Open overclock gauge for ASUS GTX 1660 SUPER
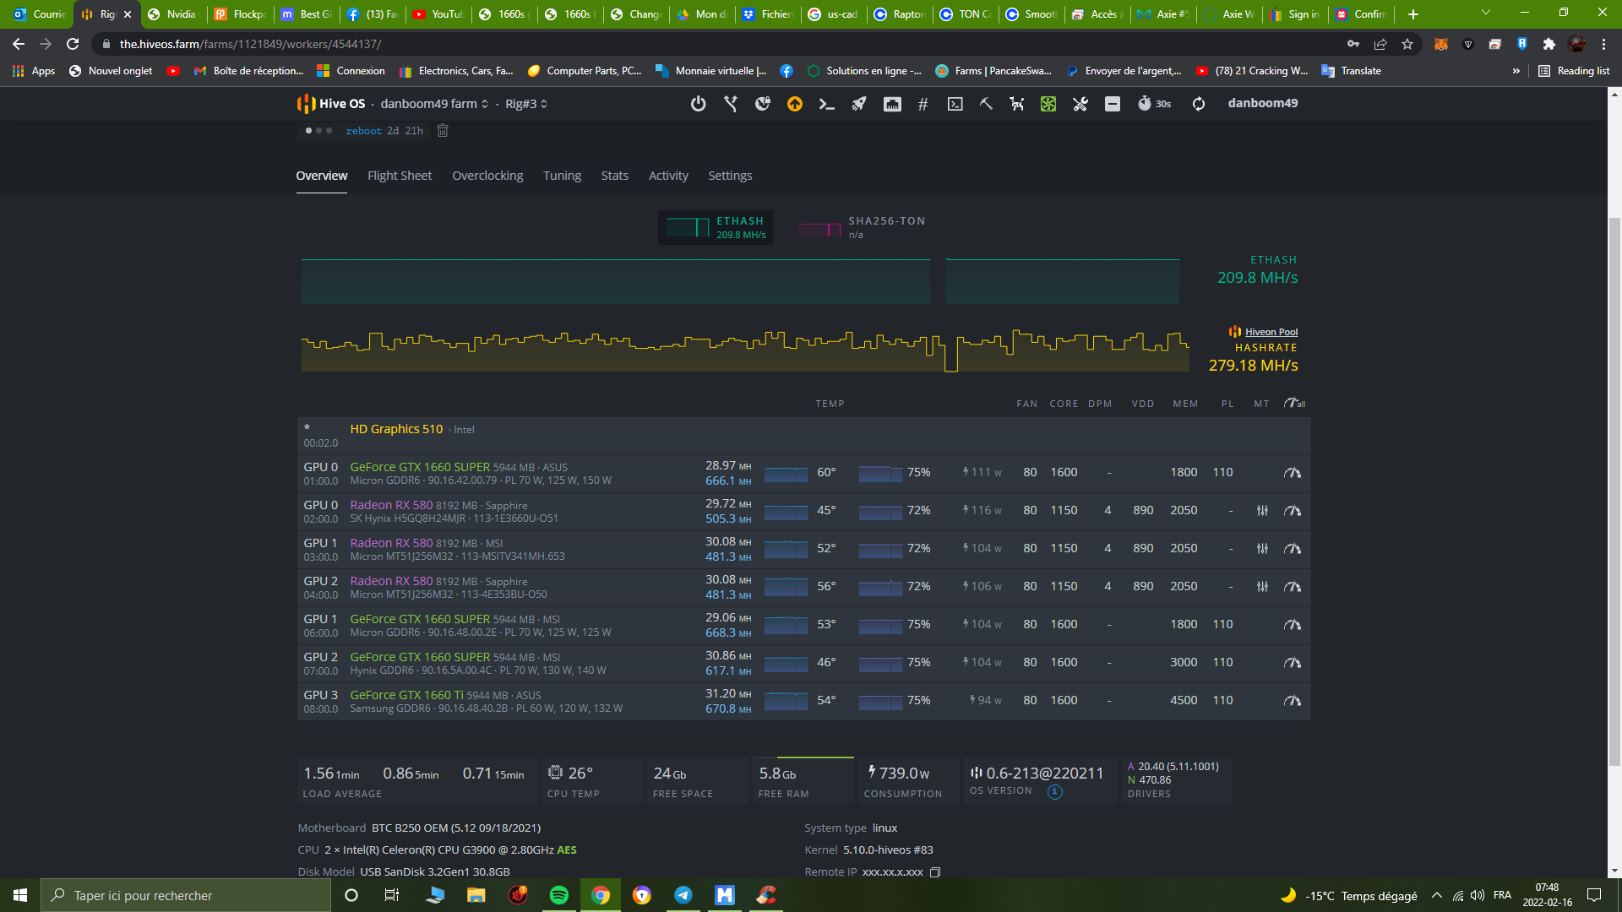 click(x=1293, y=473)
